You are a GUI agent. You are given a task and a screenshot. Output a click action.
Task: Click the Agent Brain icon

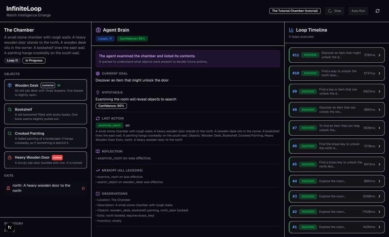pos(98,30)
